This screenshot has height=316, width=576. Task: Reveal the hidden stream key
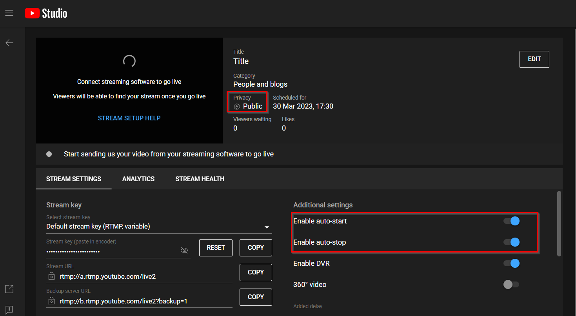click(x=184, y=250)
